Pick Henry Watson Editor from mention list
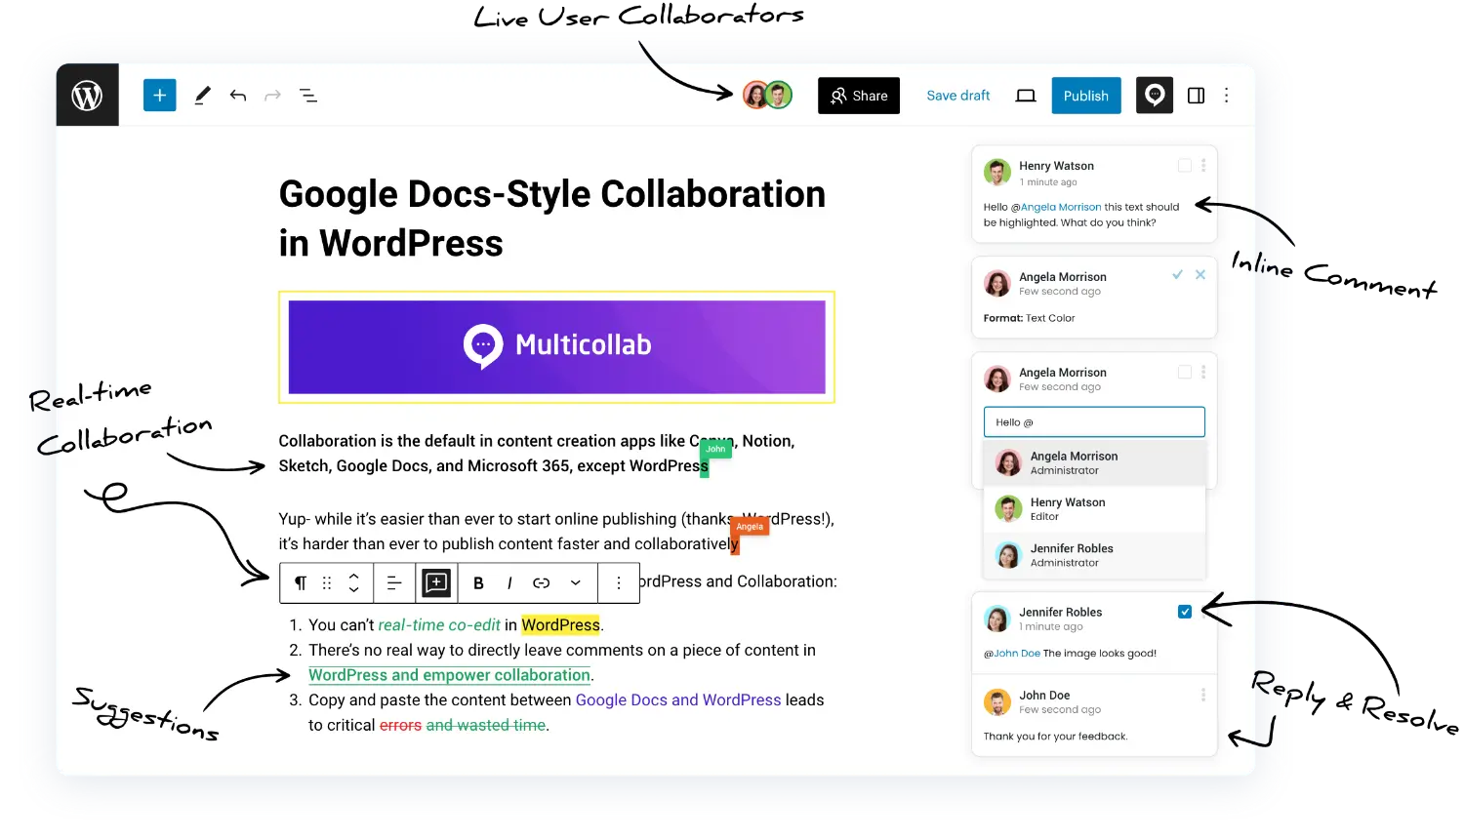The height and width of the screenshot is (839, 1464). click(1094, 509)
